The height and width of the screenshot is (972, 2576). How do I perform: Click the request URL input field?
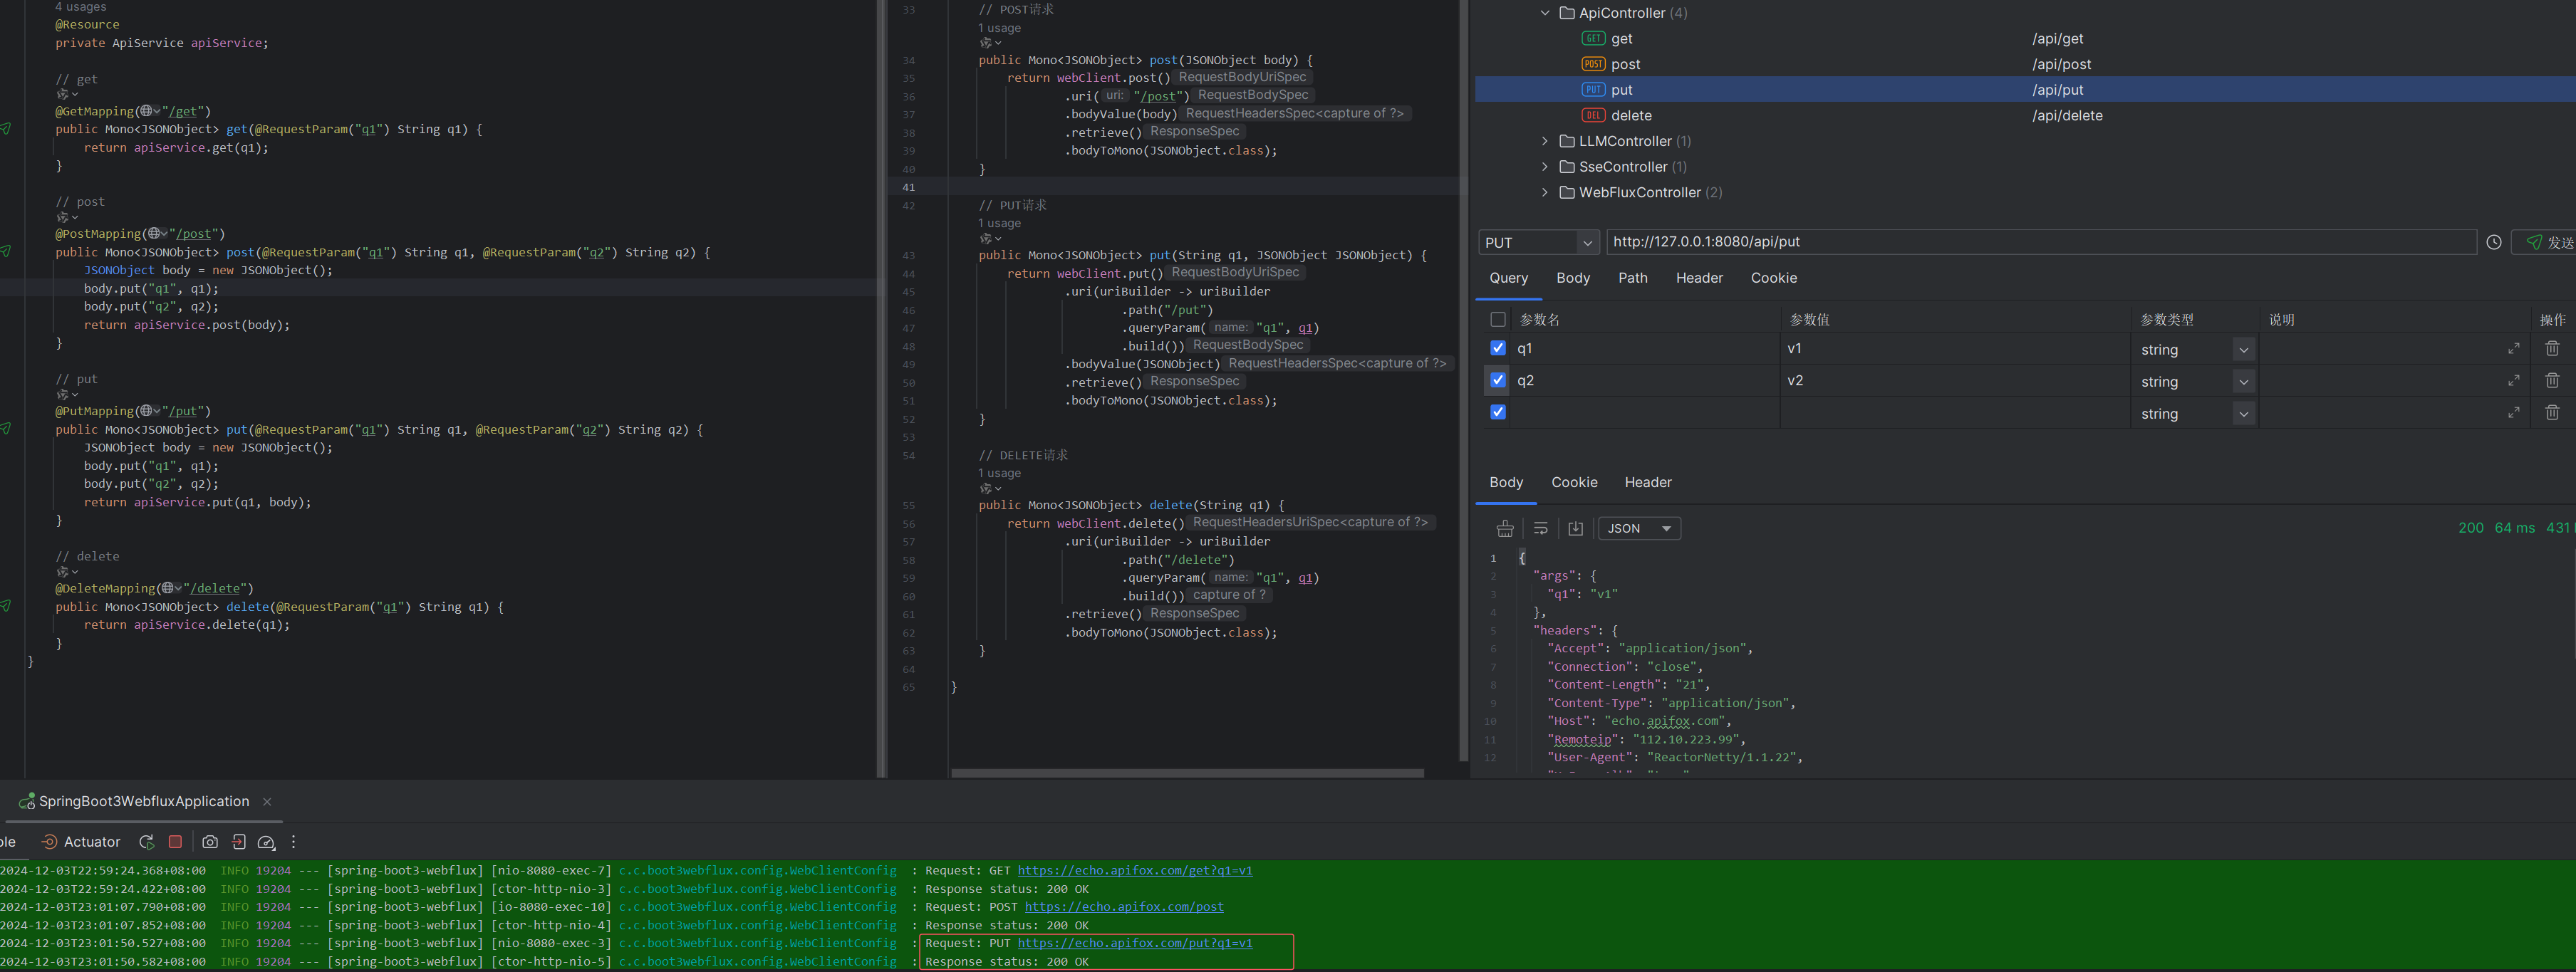coord(2041,242)
